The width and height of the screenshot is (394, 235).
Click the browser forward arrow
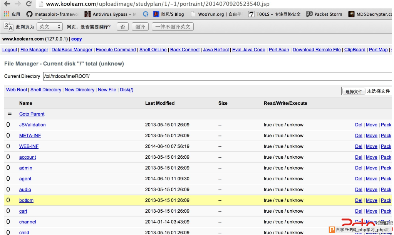pos(18,4)
